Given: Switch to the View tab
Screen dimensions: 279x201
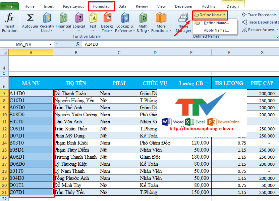Looking at the screenshot, I should pyautogui.click(x=161, y=6).
